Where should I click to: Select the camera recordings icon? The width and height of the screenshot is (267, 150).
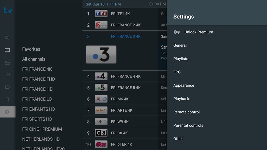(8, 87)
